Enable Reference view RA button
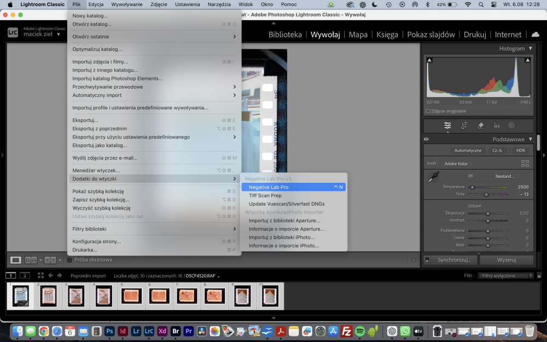 pos(31,260)
